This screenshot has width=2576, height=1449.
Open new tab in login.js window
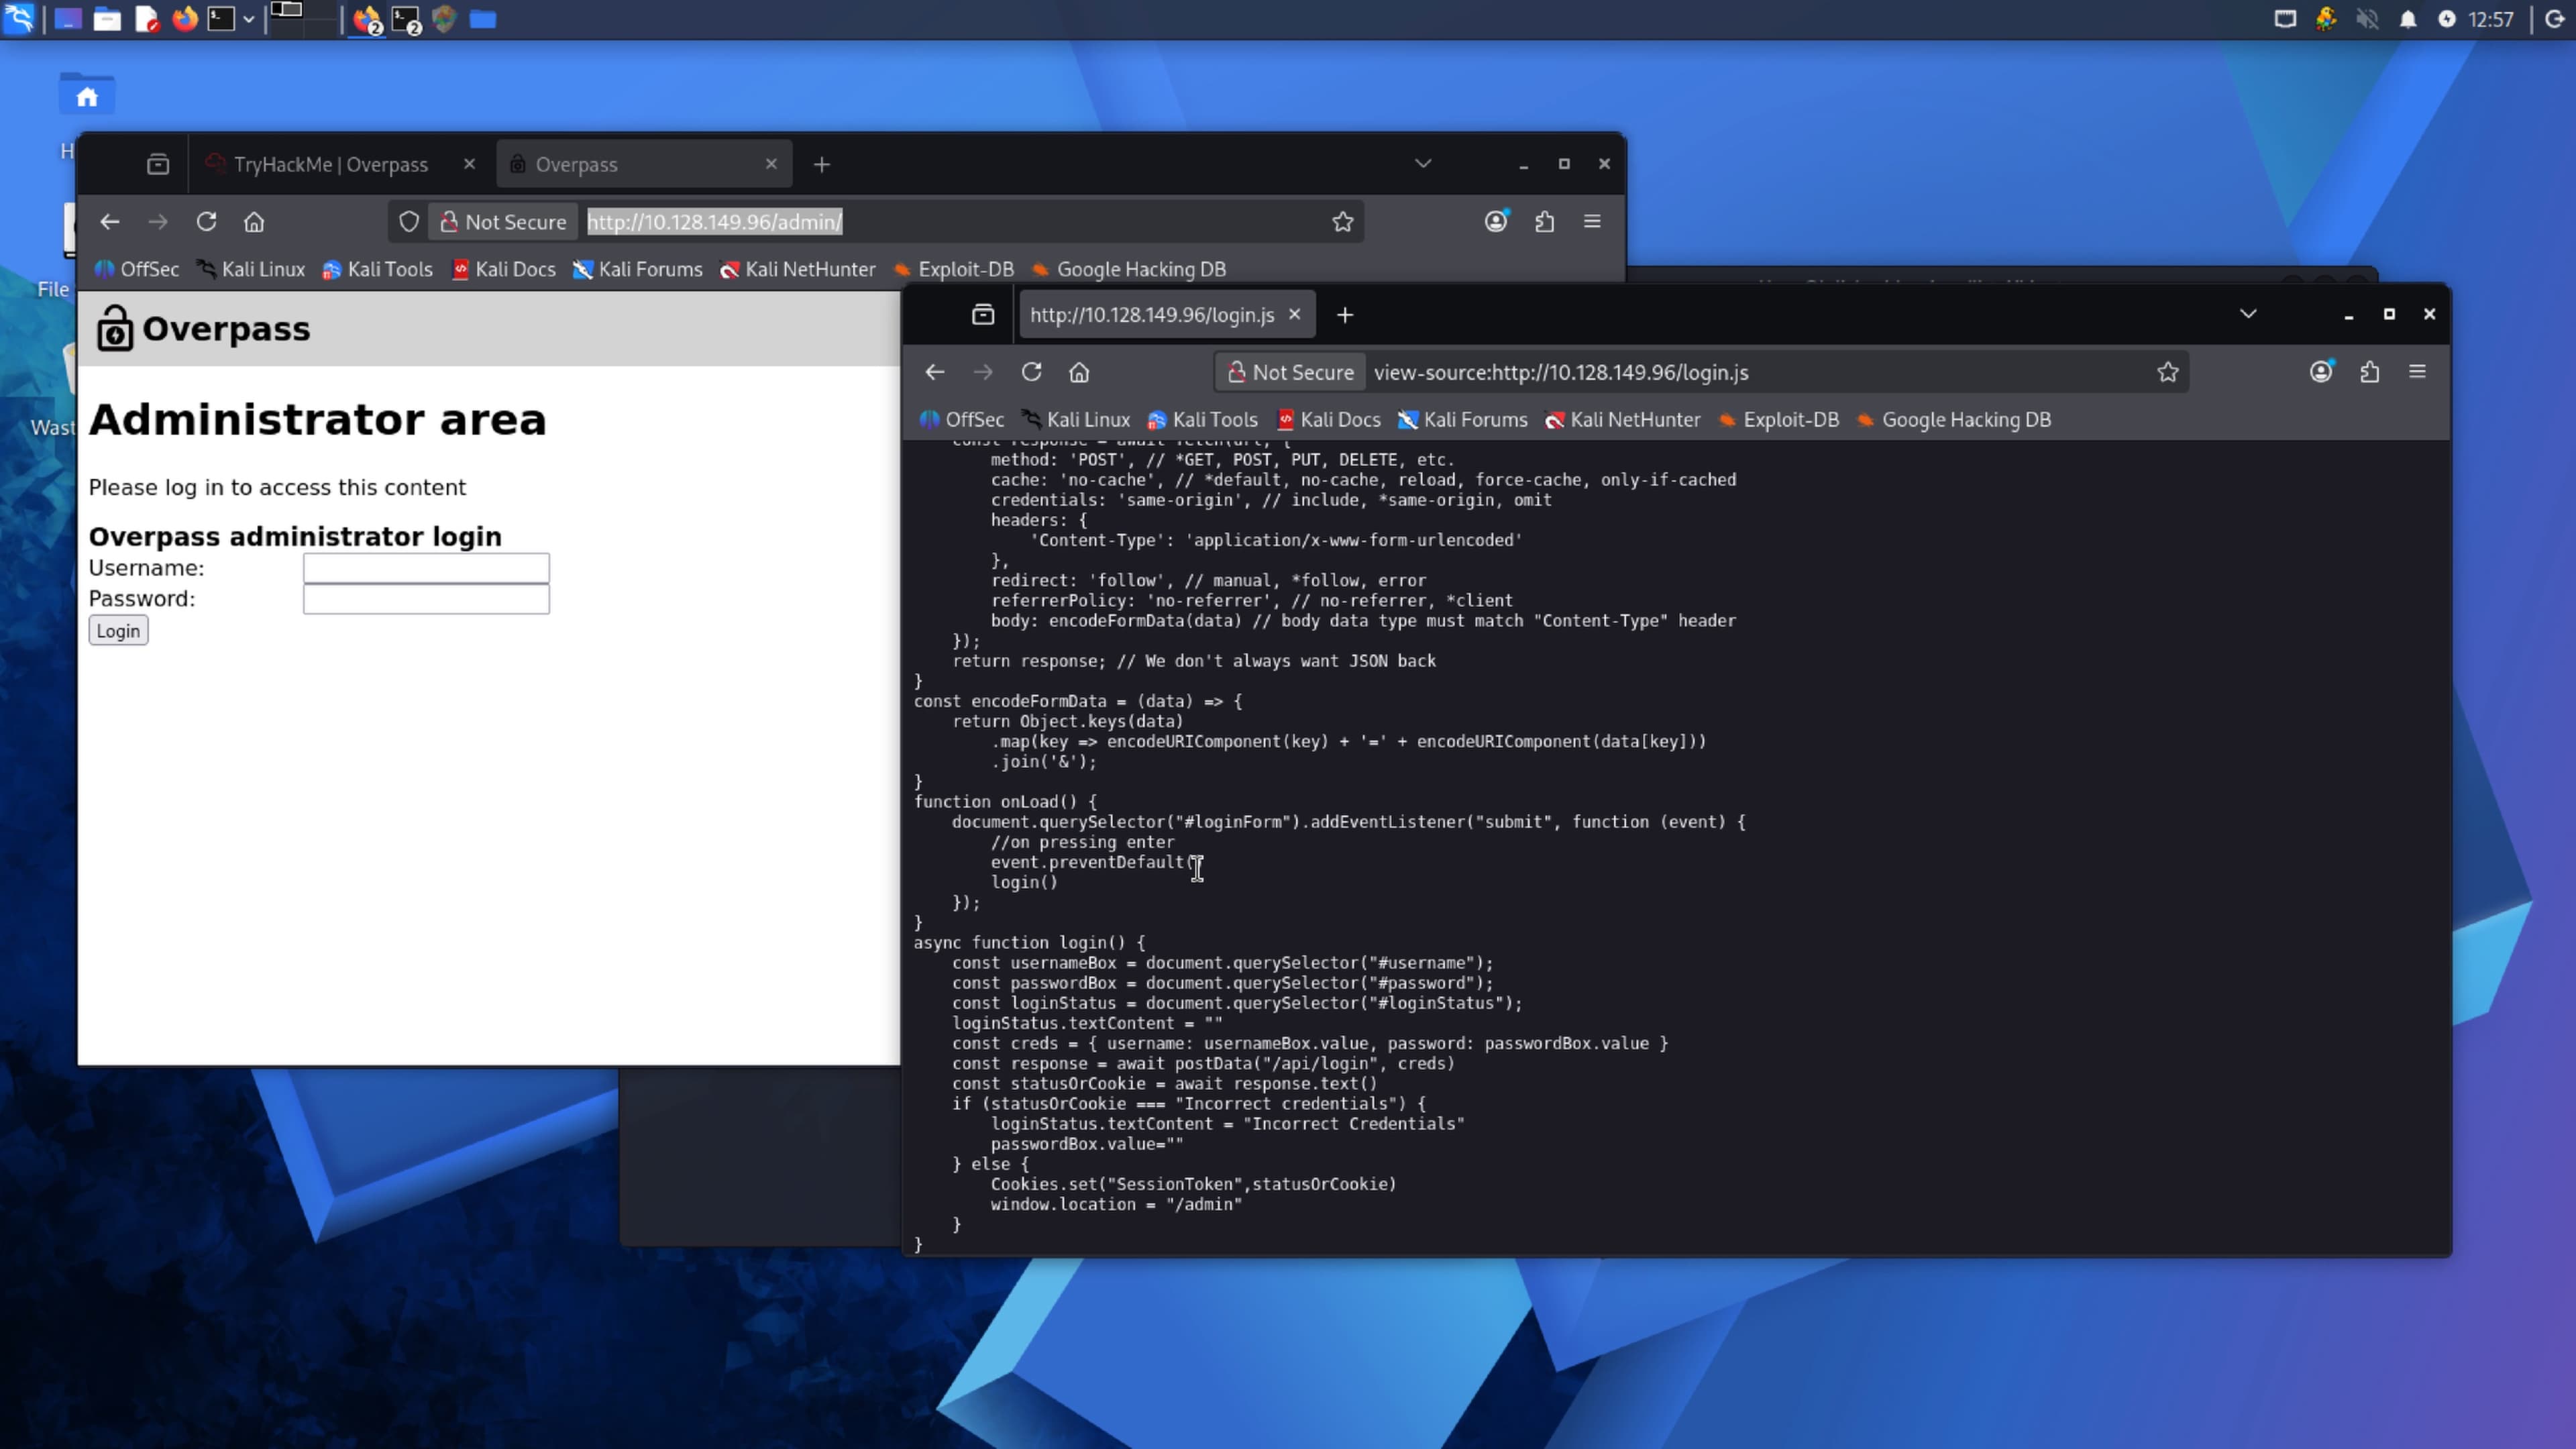(x=1345, y=315)
